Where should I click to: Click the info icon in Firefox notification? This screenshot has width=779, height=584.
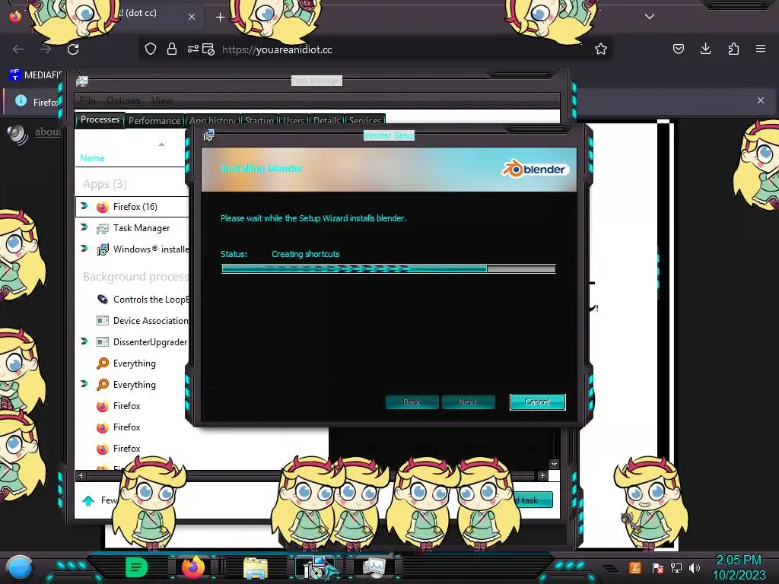coord(21,101)
